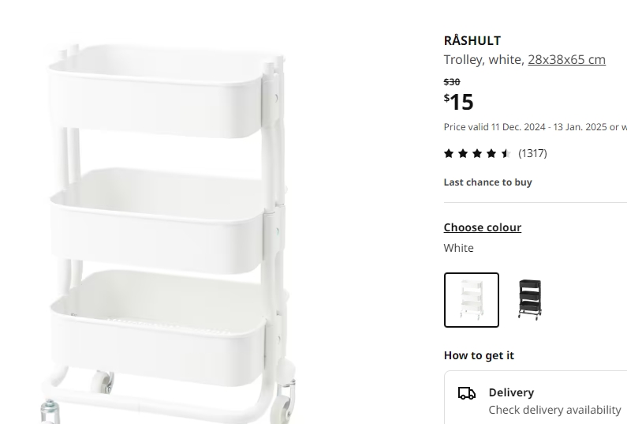Click the Delivery option heading
Viewport: 627px width, 424px height.
511,392
